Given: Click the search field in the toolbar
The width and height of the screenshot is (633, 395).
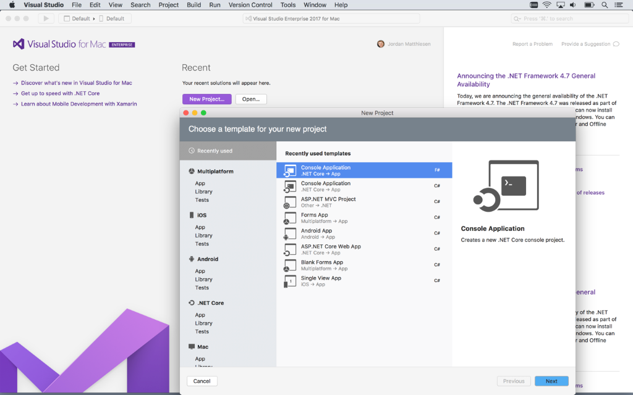Looking at the screenshot, I should click(569, 19).
